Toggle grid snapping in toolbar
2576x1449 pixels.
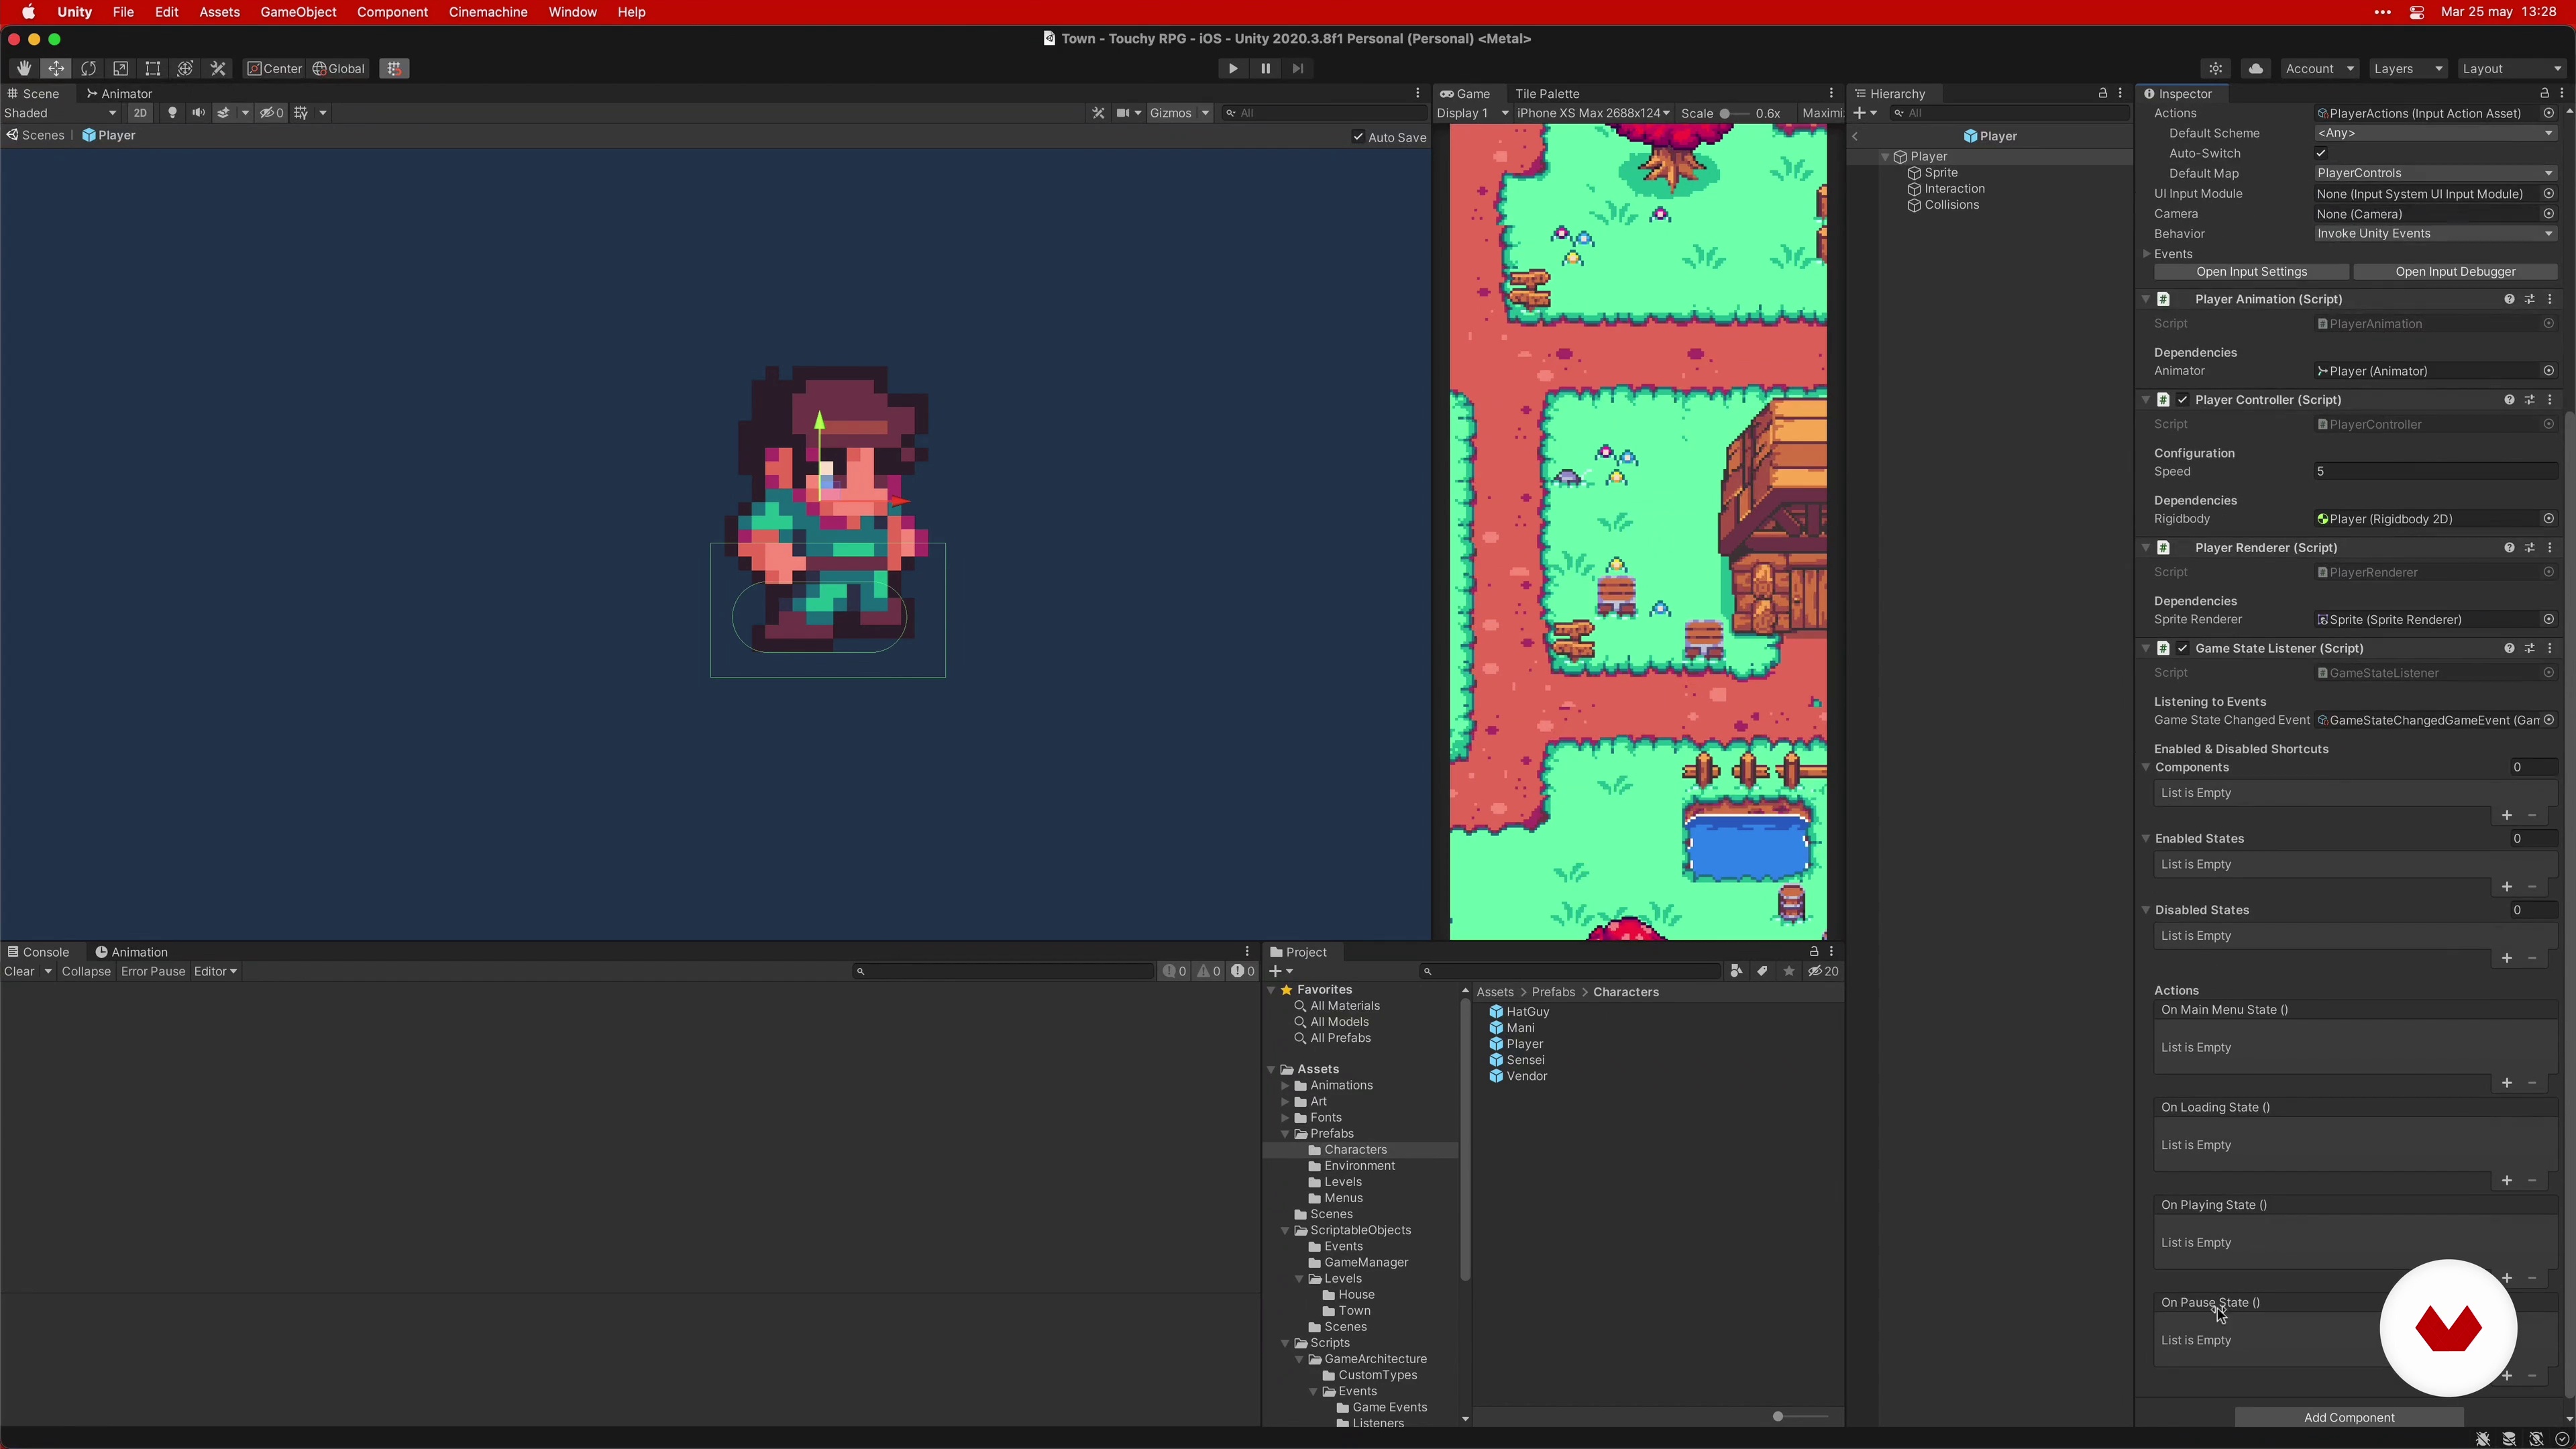tap(394, 69)
